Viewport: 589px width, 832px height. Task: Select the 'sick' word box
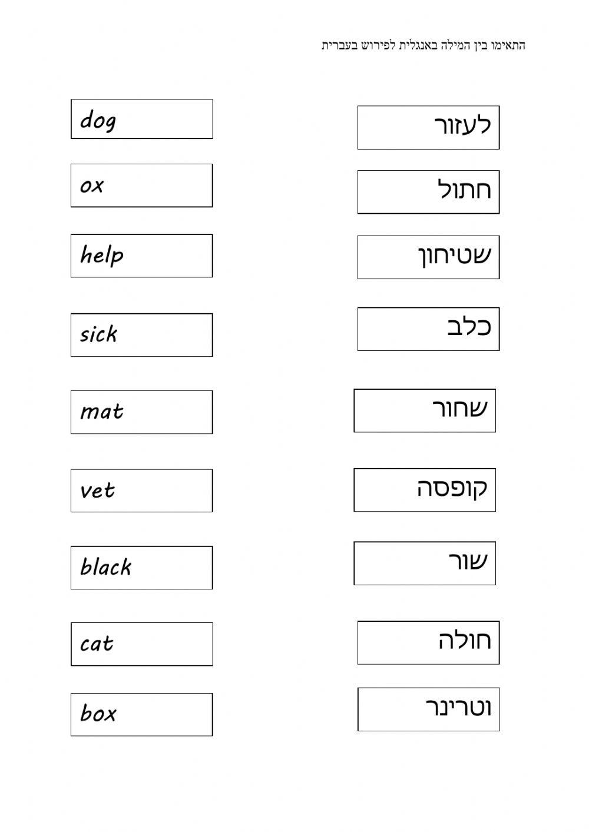point(141,335)
